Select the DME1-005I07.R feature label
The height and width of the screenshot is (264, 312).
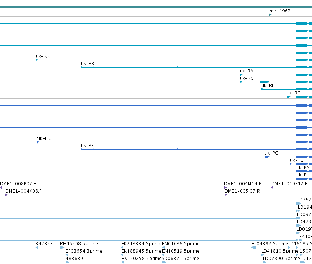click(x=242, y=191)
